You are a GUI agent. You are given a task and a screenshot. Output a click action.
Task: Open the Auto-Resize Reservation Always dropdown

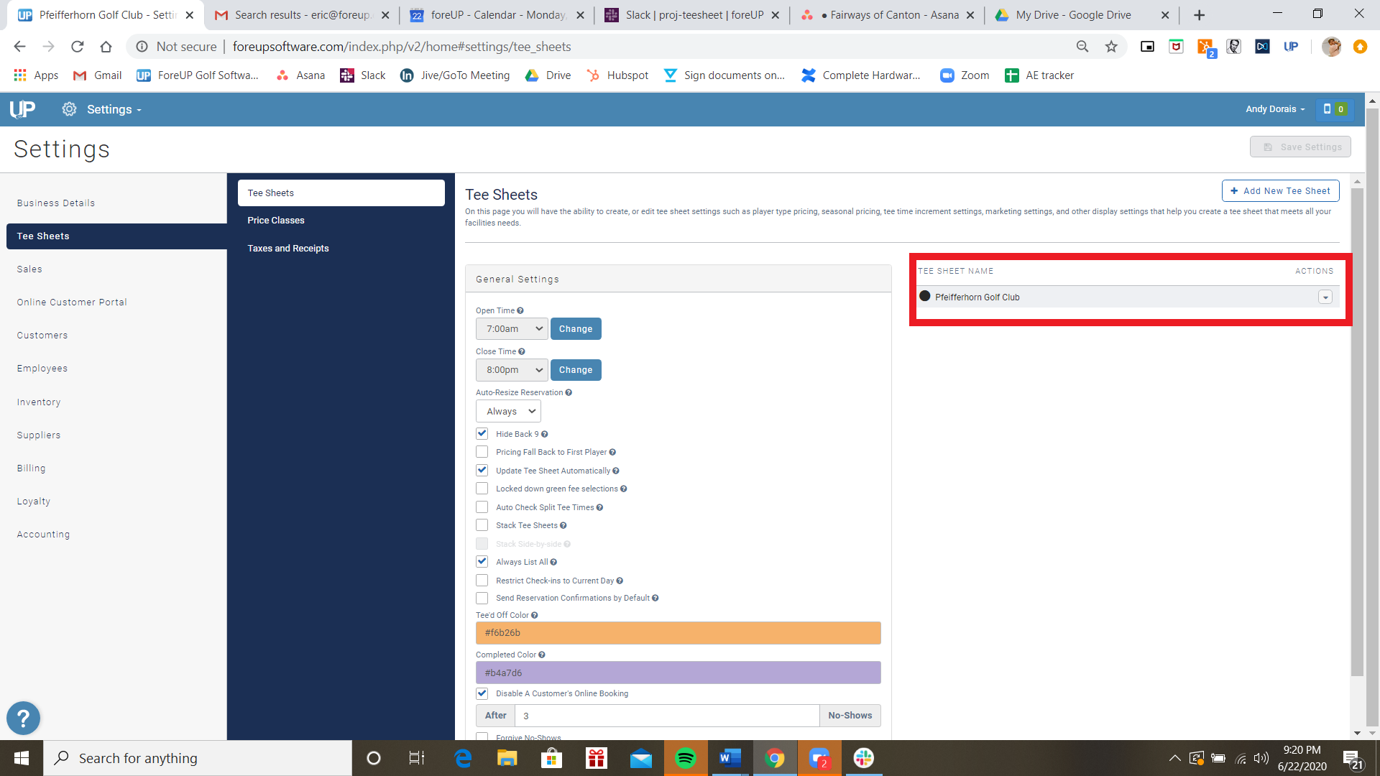click(508, 412)
